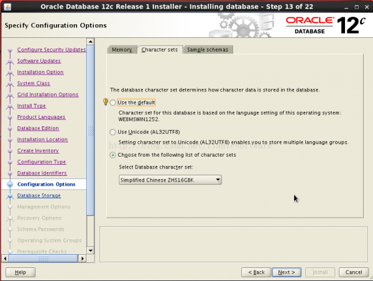The height and width of the screenshot is (281, 373).
Task: Open the Database Identifiers step
Action: point(42,173)
